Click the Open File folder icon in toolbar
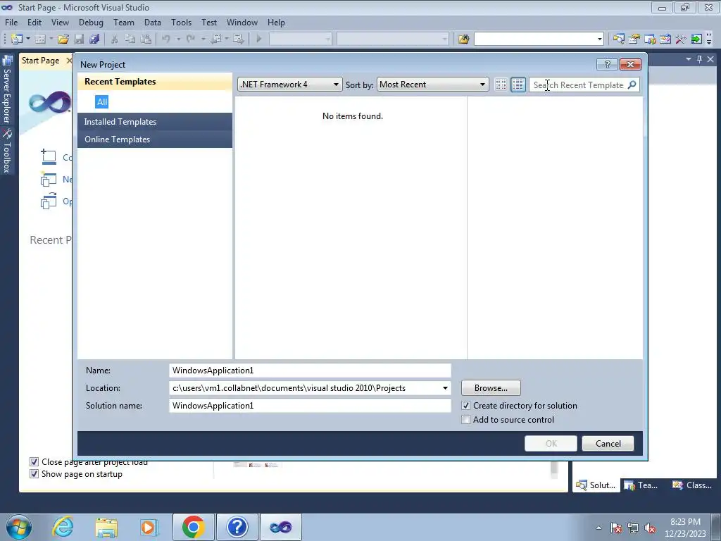Viewport: 721px width, 541px height. click(x=63, y=39)
